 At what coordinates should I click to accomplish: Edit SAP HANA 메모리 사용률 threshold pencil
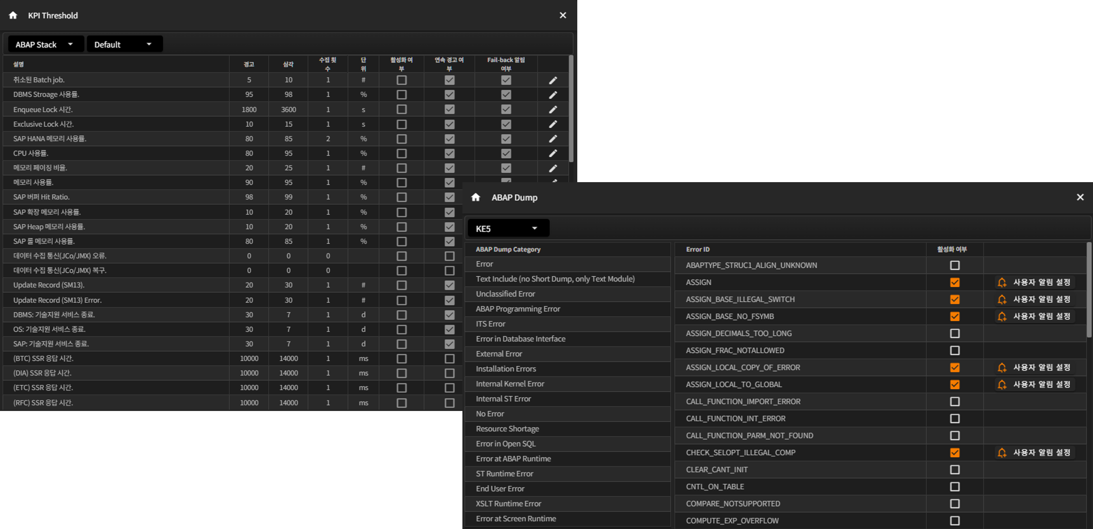point(553,139)
